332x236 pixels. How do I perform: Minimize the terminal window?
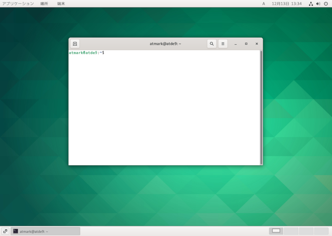coord(236,44)
